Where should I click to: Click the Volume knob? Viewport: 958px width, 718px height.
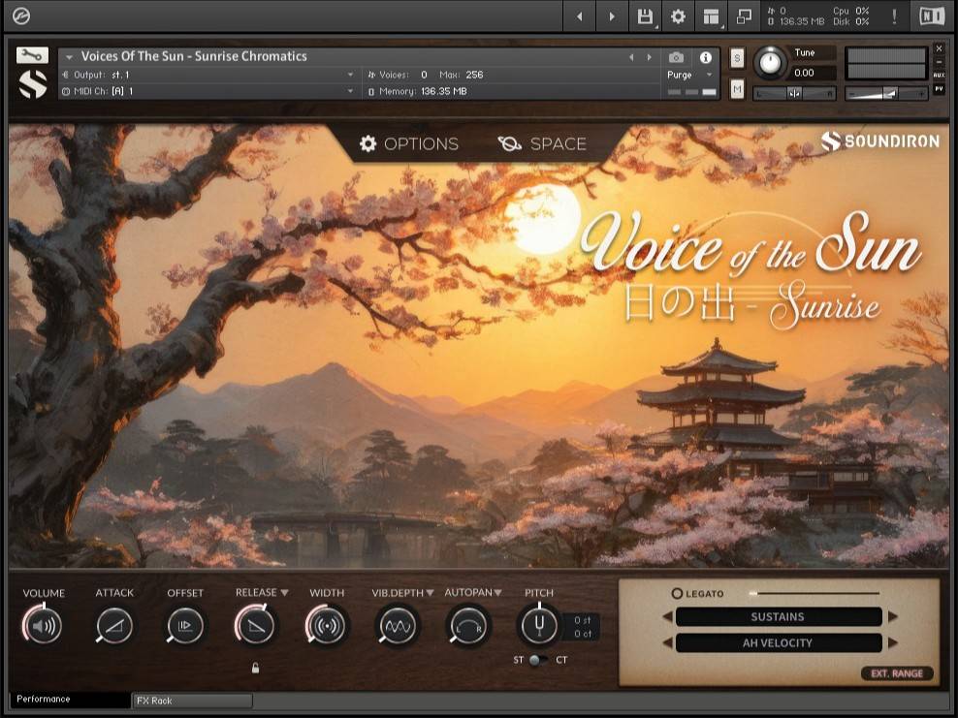click(x=44, y=626)
